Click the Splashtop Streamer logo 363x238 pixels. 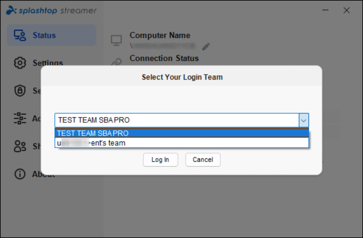52,10
